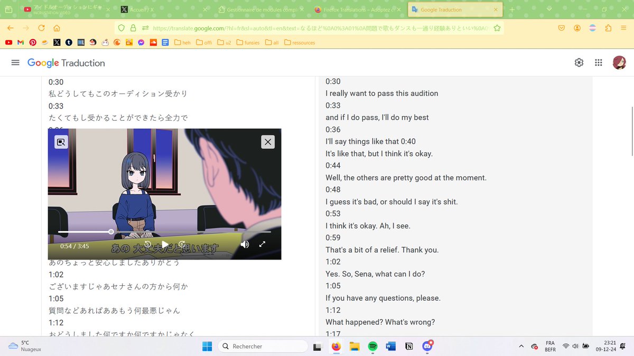Image resolution: width=634 pixels, height=356 pixels.
Task: Expand the heh bookmarks folder
Action: pos(182,42)
